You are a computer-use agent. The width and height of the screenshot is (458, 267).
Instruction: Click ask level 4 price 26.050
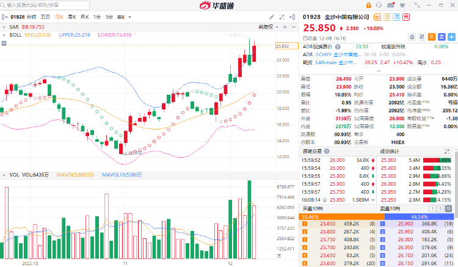click(x=405, y=247)
